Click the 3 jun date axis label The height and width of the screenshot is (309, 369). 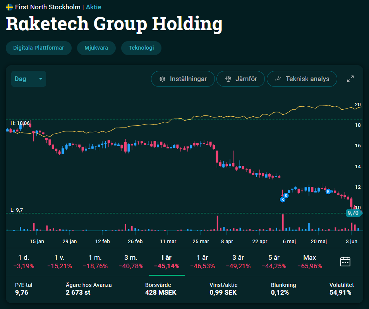point(351,242)
